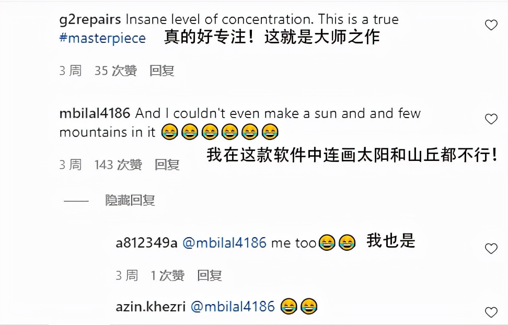This screenshot has height=325, width=508.
Task: Toggle like on azin.khezri's reply heart
Action: tap(490, 310)
